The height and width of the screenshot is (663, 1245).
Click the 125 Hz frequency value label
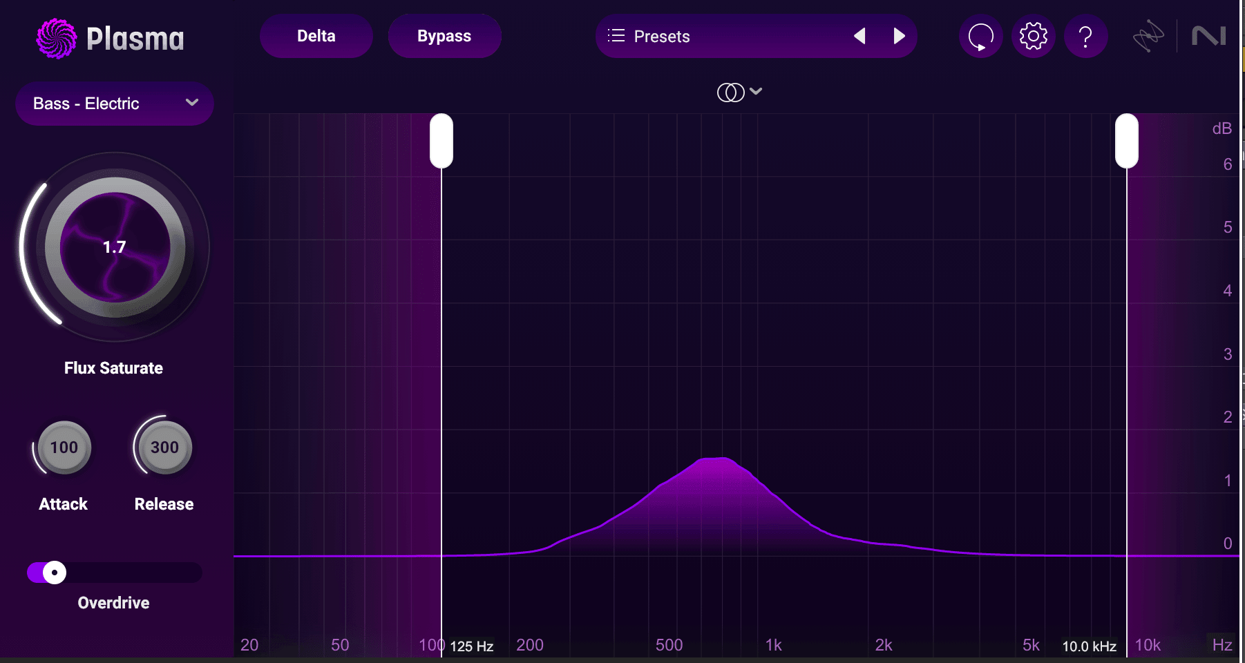point(472,646)
